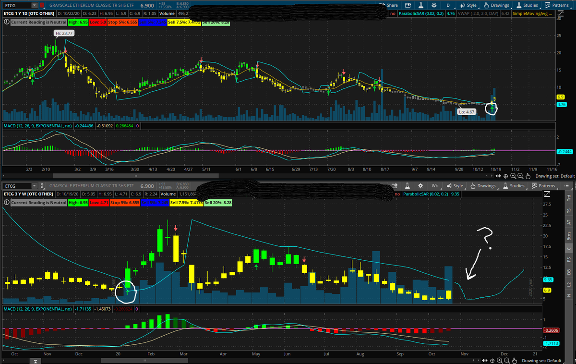Click pointer hand icon below top chart
This screenshot has height=364, width=576.
(x=528, y=176)
